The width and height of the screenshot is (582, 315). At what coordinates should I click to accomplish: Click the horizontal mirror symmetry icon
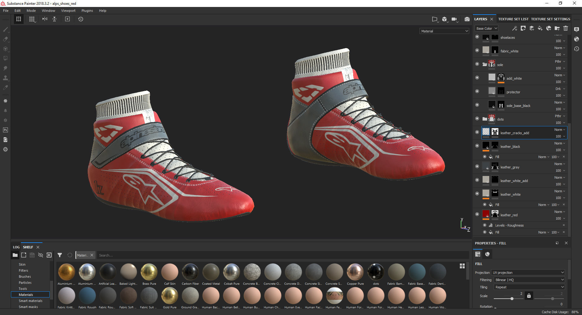coord(45,19)
